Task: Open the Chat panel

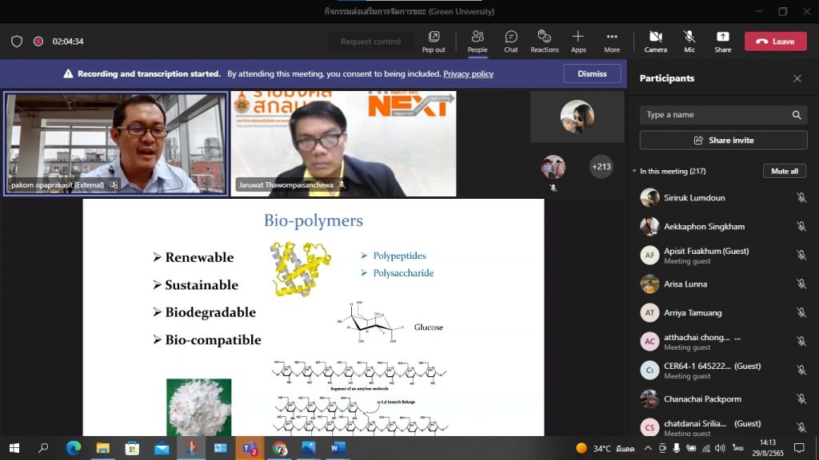Action: coord(510,42)
